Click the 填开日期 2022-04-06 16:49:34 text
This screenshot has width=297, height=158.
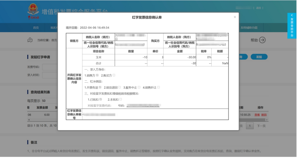[x=87, y=28]
